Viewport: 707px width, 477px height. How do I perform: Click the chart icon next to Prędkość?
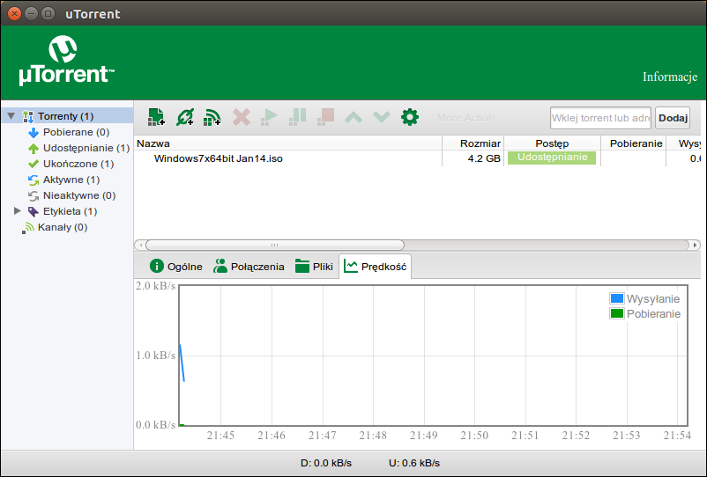tap(350, 266)
